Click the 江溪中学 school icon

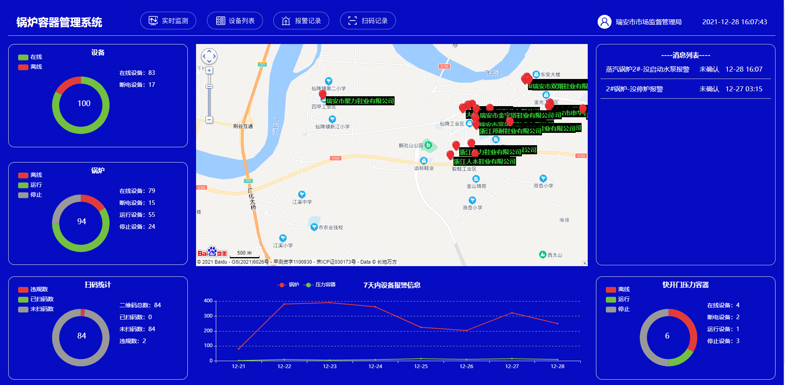pyautogui.click(x=302, y=194)
